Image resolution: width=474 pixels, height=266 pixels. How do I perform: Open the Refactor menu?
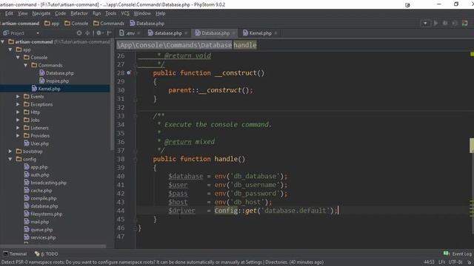79,13
